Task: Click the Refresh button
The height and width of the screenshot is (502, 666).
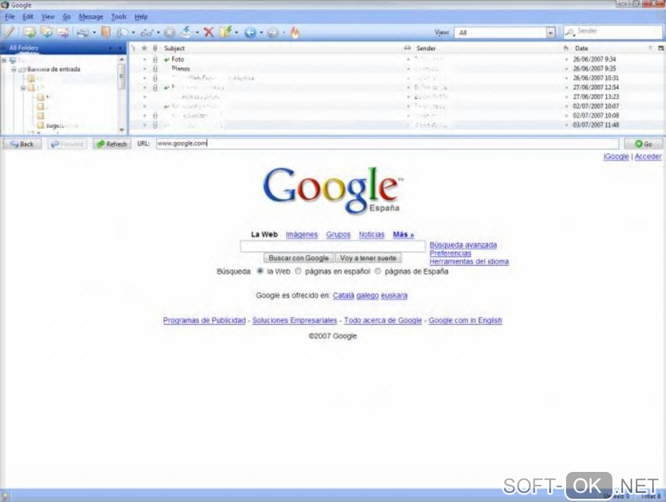Action: point(112,144)
